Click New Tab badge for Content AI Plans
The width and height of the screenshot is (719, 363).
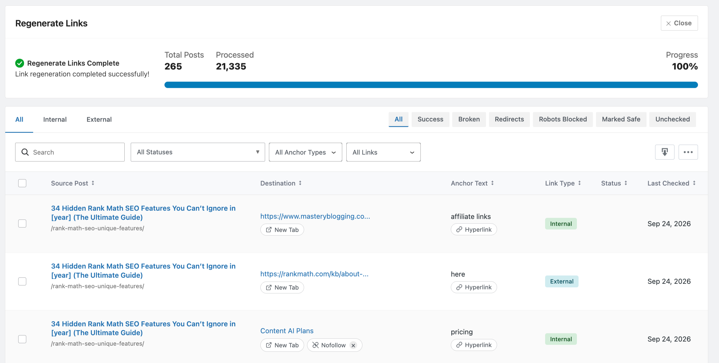tap(282, 345)
